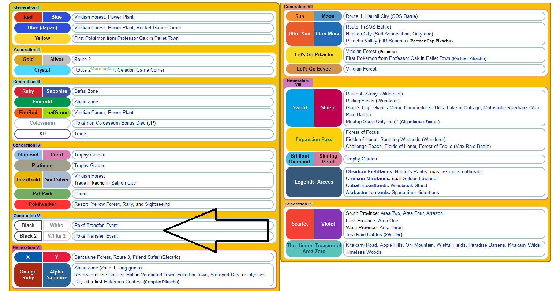
Task: Open the FireRed game label
Action: pyautogui.click(x=28, y=113)
